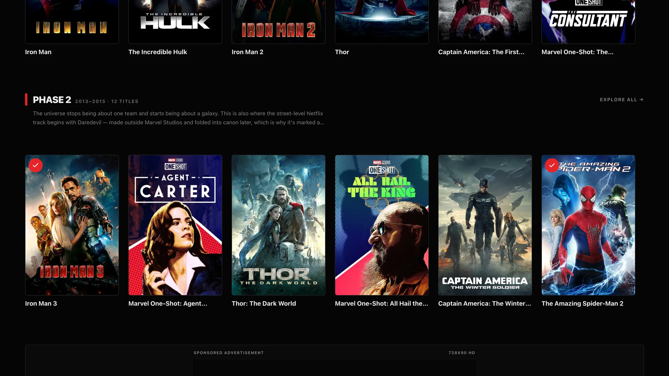Click Captain America: The First... title

(481, 52)
